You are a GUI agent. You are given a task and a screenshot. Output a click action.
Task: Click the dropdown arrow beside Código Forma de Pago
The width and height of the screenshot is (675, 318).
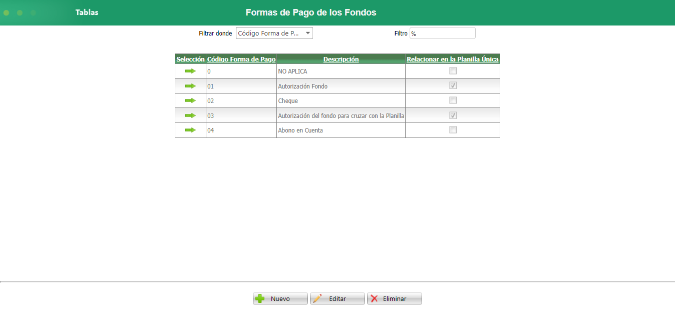point(309,32)
